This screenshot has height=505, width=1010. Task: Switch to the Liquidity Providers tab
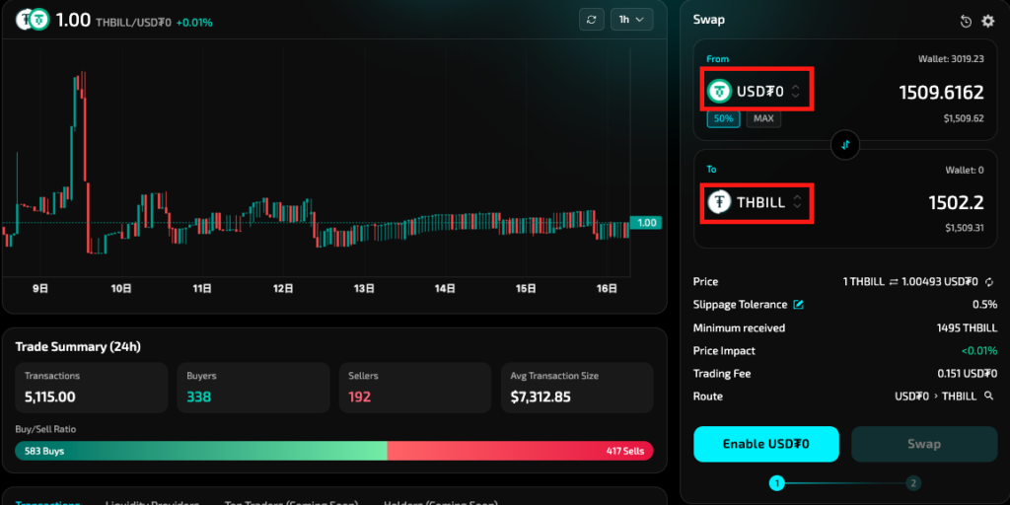152,502
